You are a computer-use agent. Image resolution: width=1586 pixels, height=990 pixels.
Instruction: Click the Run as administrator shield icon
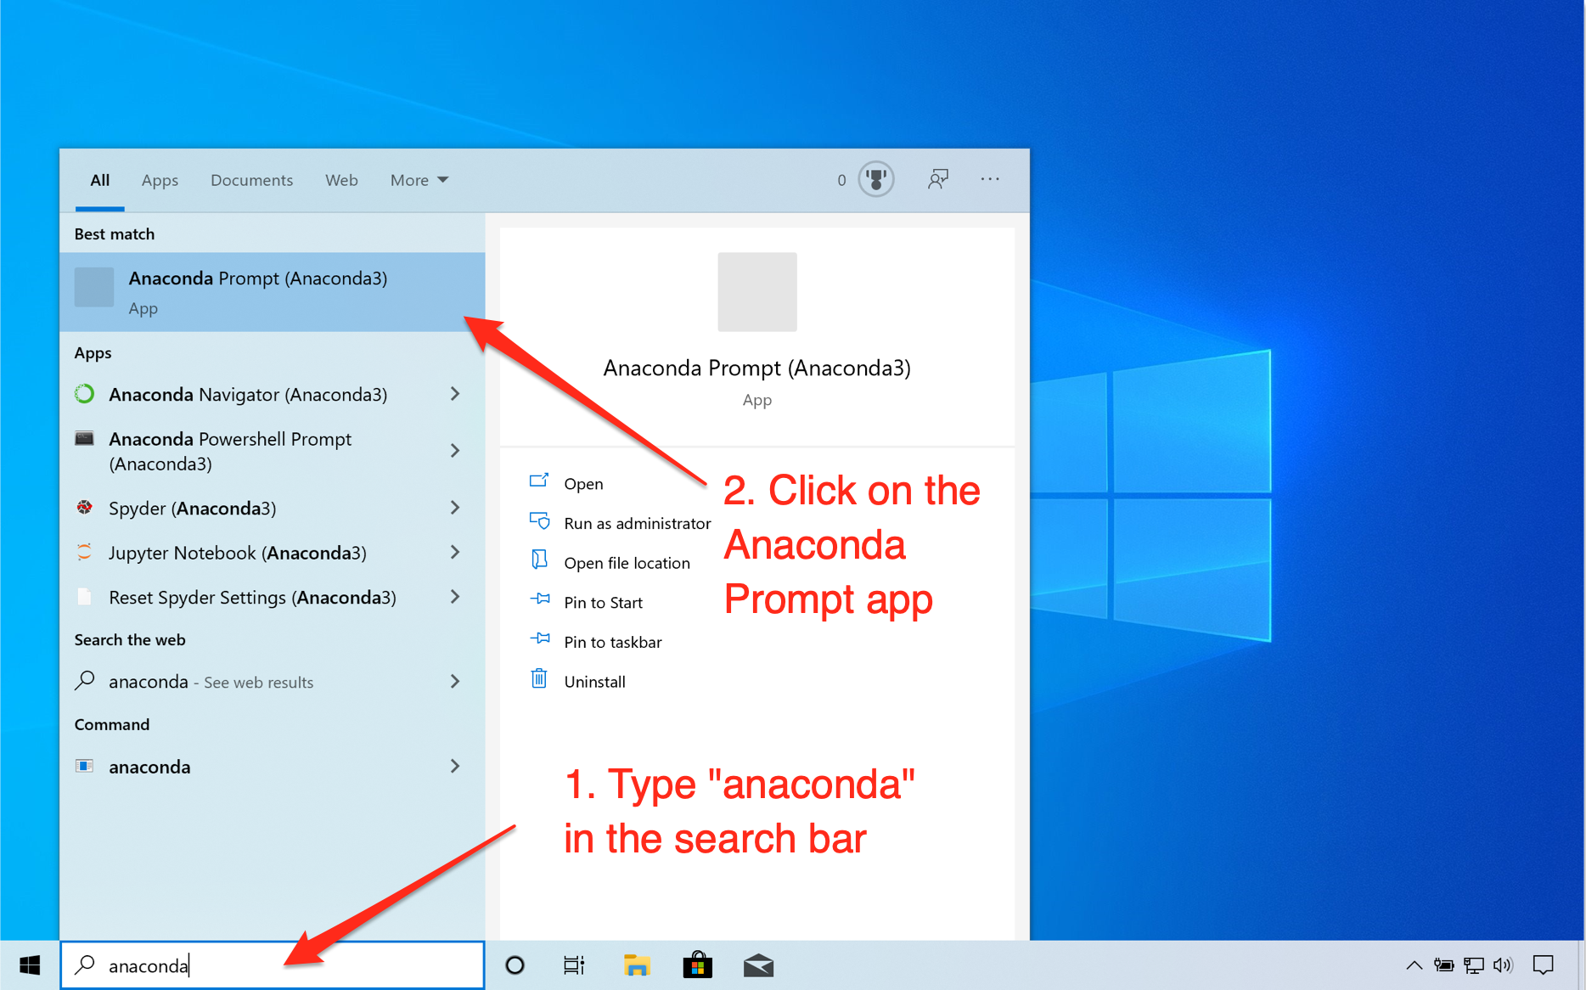pyautogui.click(x=539, y=520)
